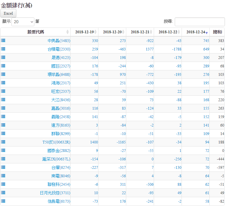
Task: Open the list icon in 聯發科(2454) row
Action: click(3, 184)
